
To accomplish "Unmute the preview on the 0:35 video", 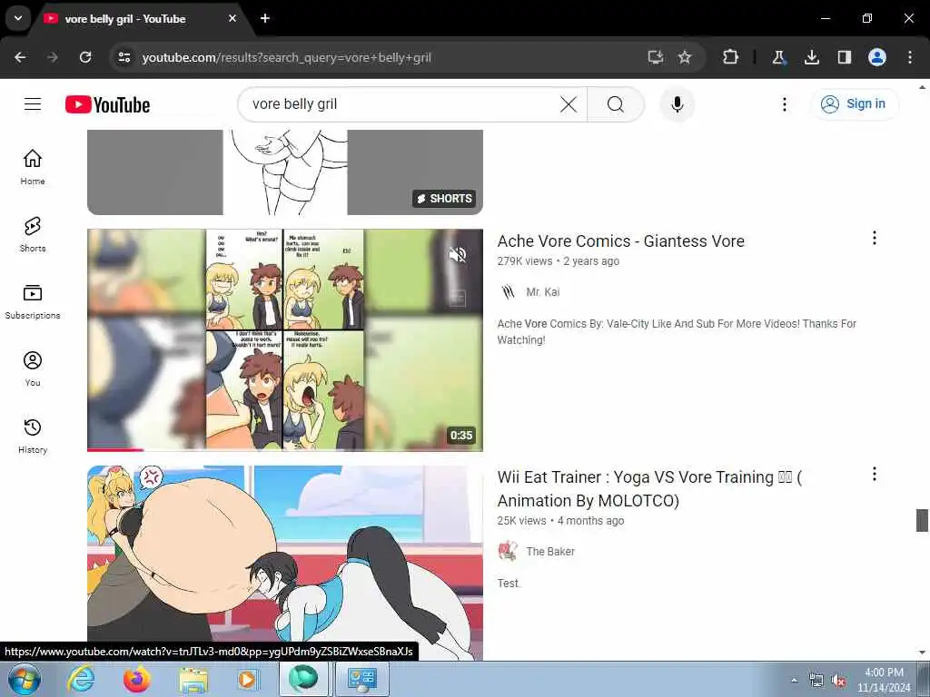I will coord(458,255).
